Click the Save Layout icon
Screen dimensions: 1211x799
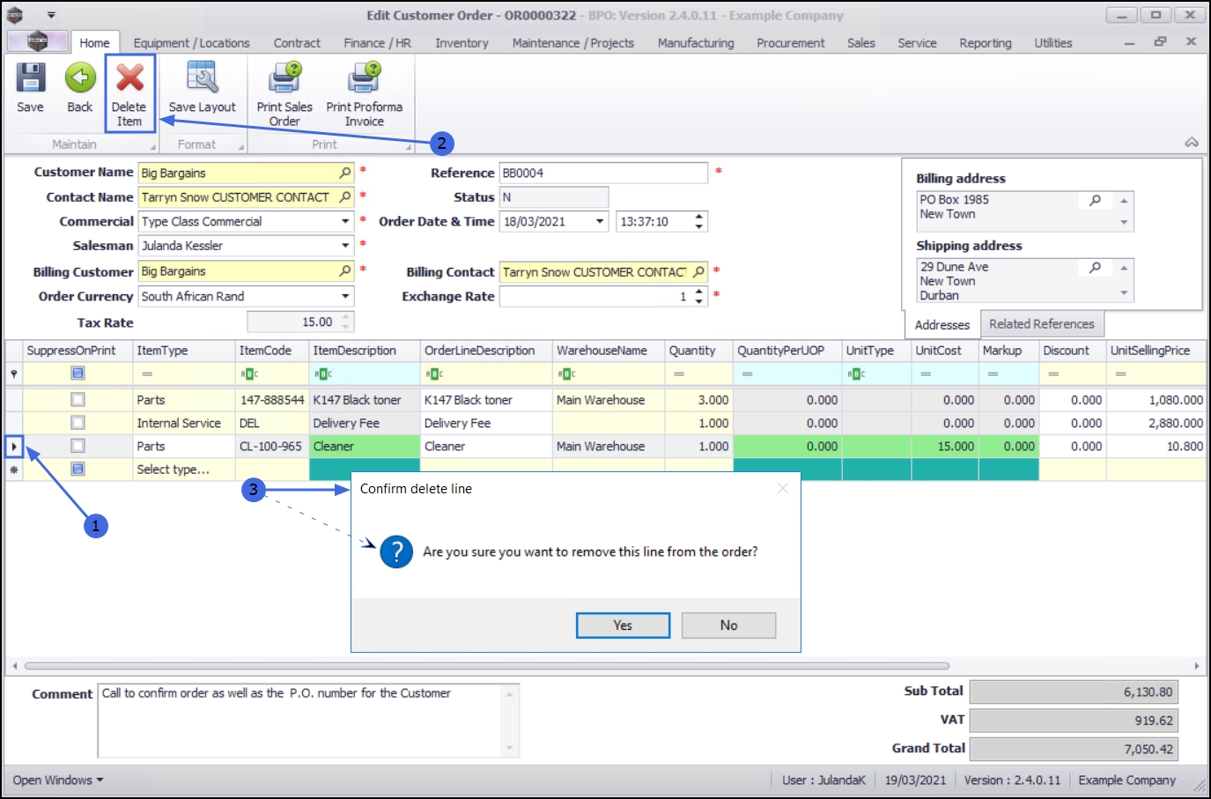coord(203,78)
